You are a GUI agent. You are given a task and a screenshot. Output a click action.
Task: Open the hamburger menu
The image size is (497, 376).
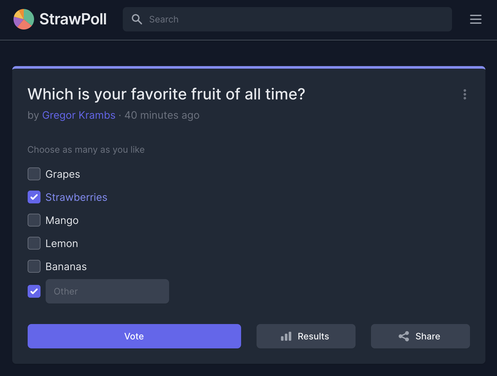click(475, 19)
